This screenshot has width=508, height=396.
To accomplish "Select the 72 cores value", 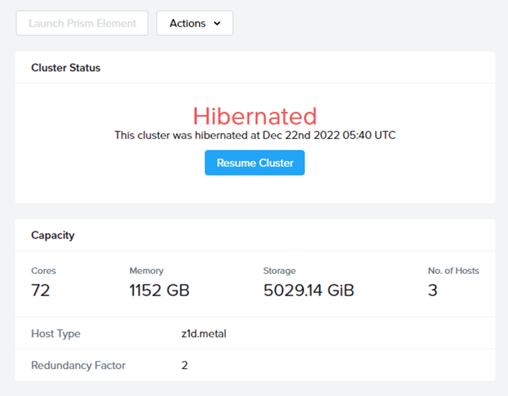I will tap(41, 290).
